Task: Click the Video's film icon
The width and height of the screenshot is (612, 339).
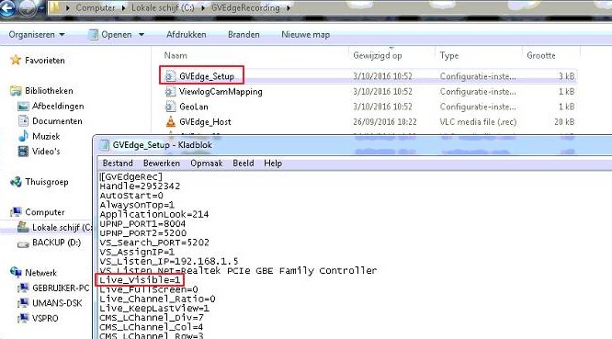Action: pyautogui.click(x=23, y=151)
